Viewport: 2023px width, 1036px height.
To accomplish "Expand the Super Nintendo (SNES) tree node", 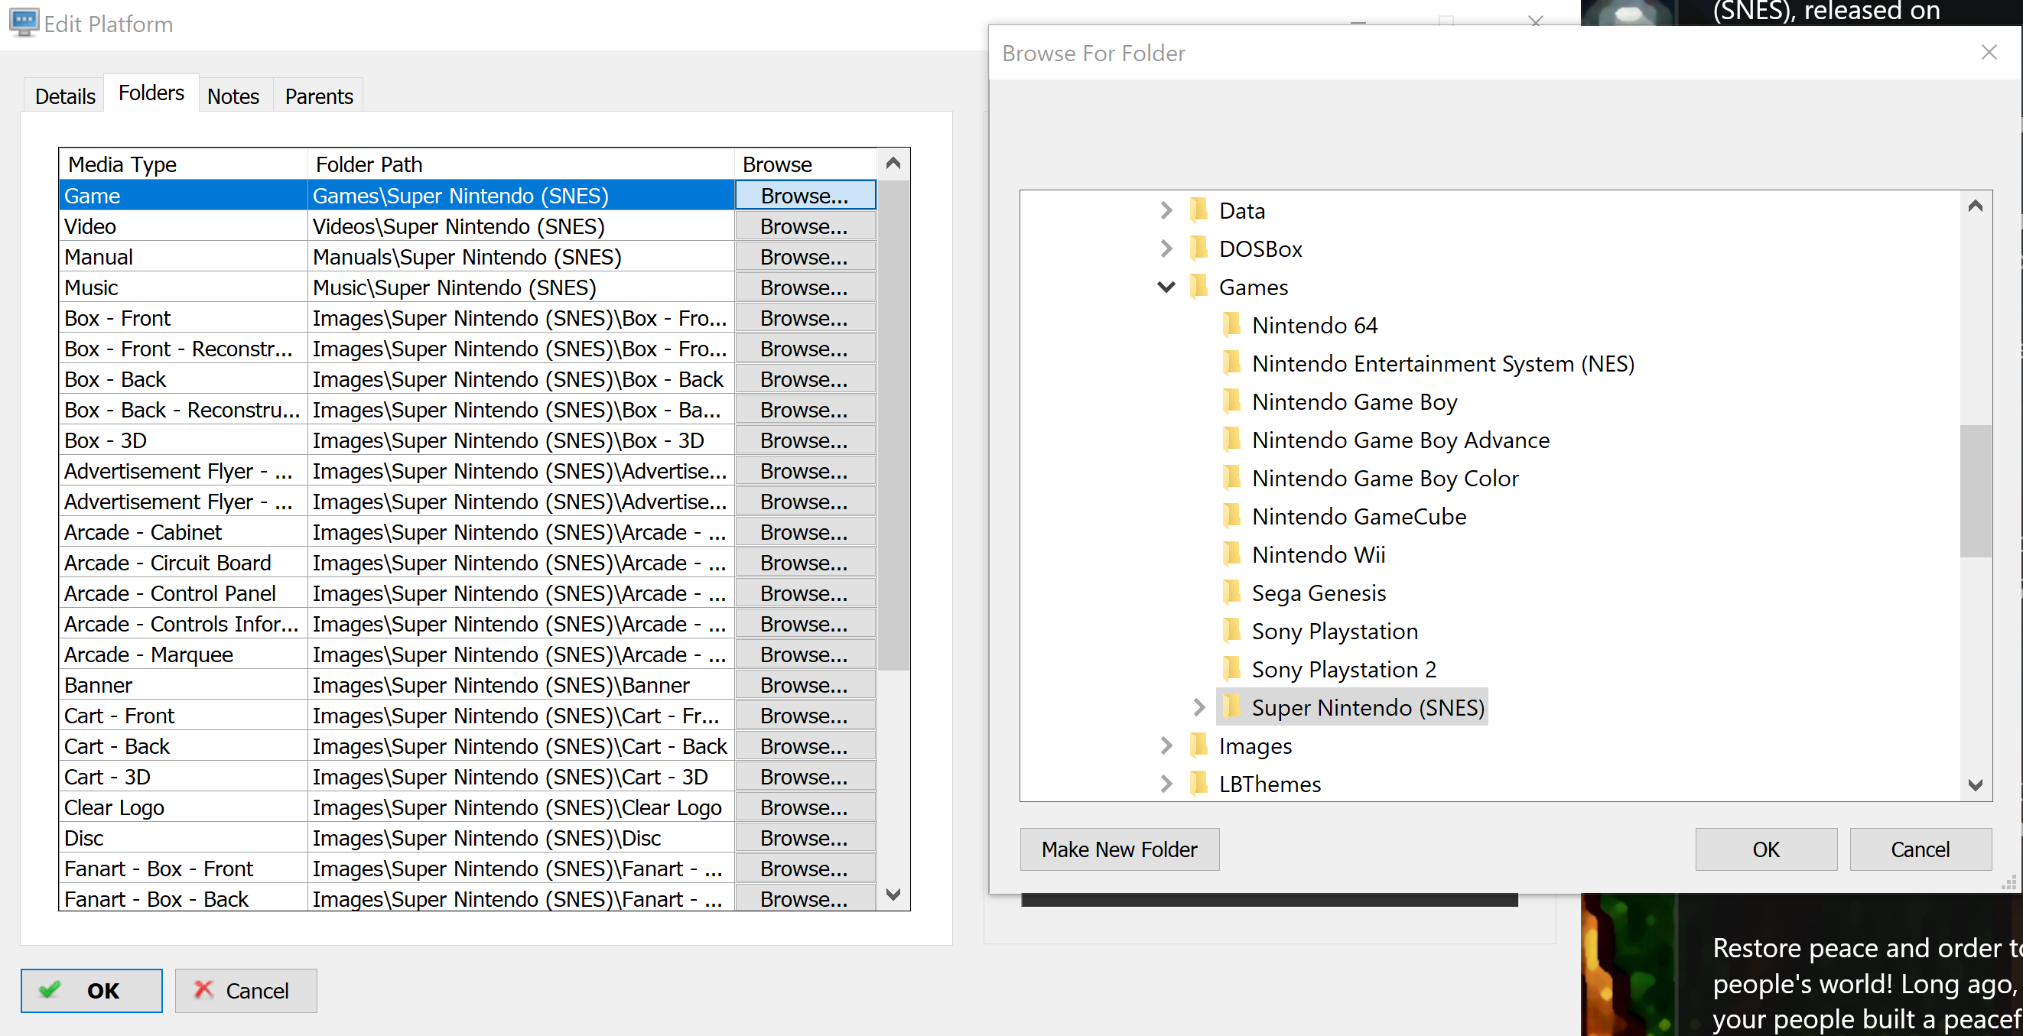I will [x=1199, y=707].
